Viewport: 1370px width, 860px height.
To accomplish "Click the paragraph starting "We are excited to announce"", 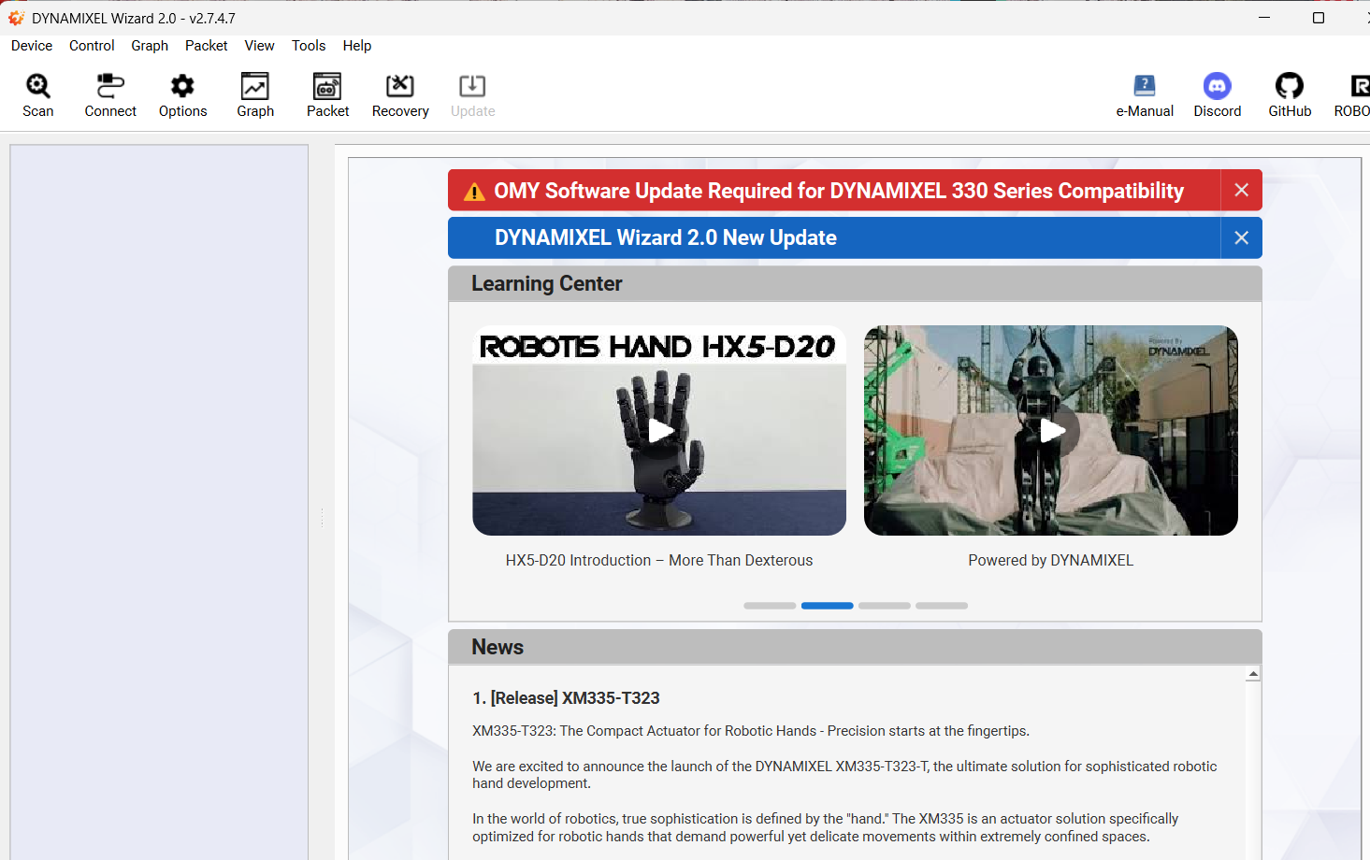I will coord(844,775).
